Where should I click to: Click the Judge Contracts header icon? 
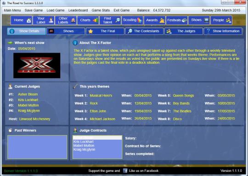pyautogui.click(x=75, y=131)
